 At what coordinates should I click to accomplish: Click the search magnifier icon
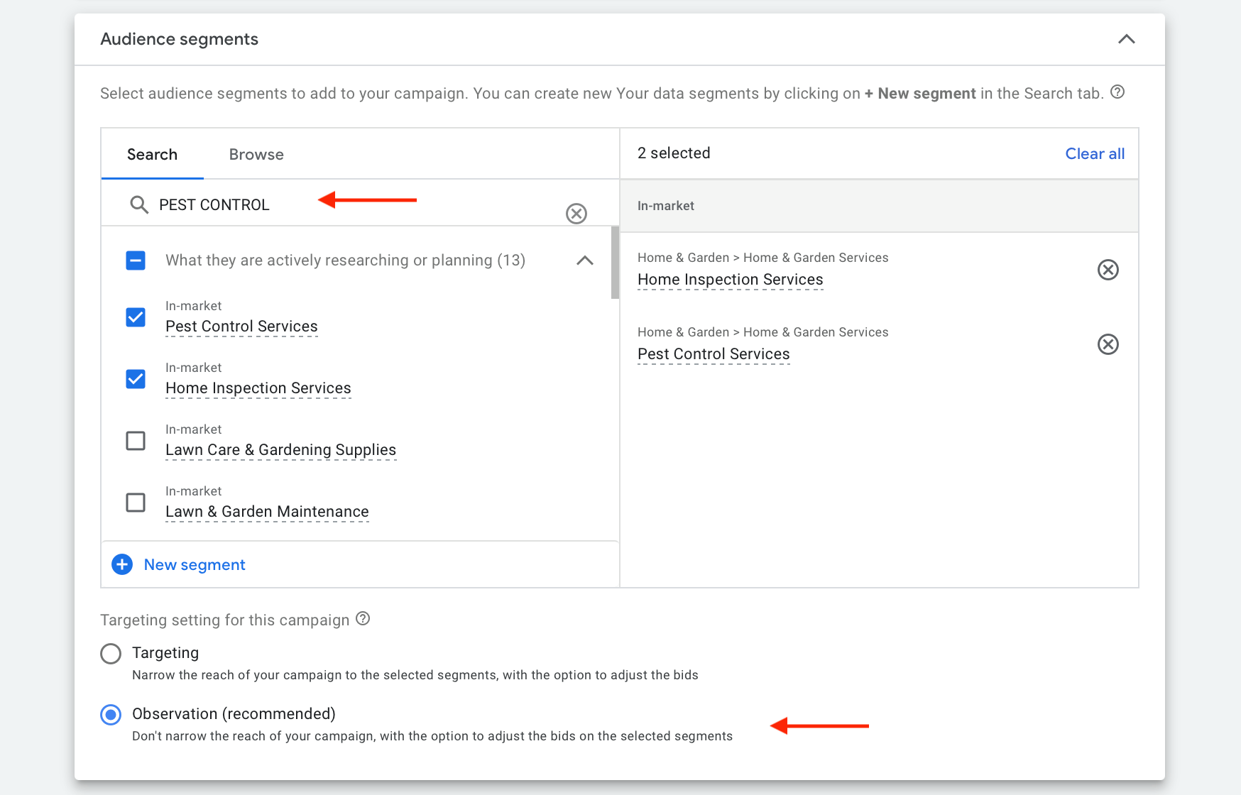[x=139, y=204]
